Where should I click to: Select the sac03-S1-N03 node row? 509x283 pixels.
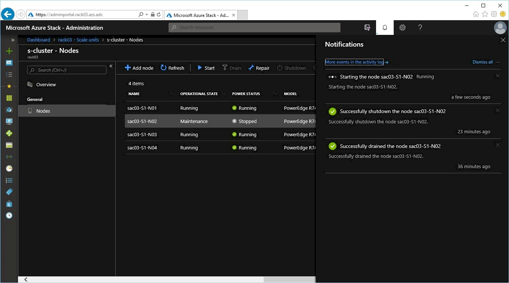point(220,135)
